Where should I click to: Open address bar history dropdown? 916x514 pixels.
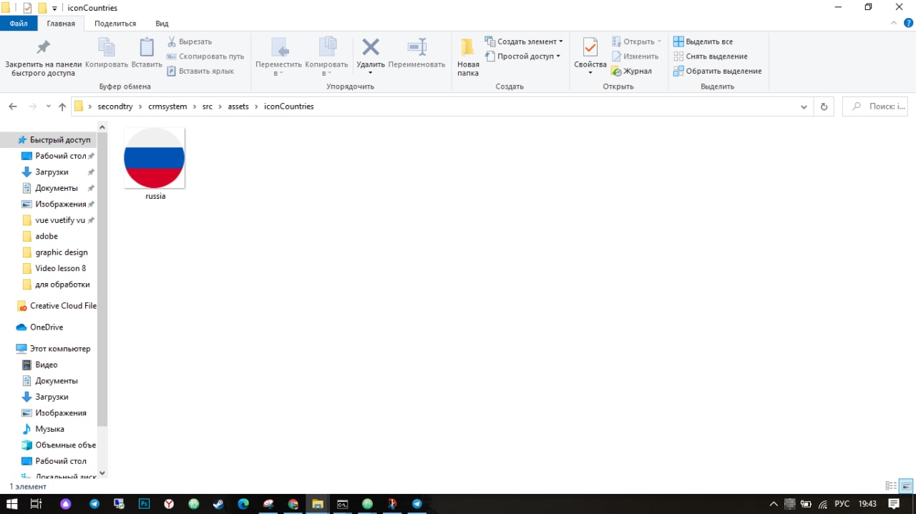804,107
